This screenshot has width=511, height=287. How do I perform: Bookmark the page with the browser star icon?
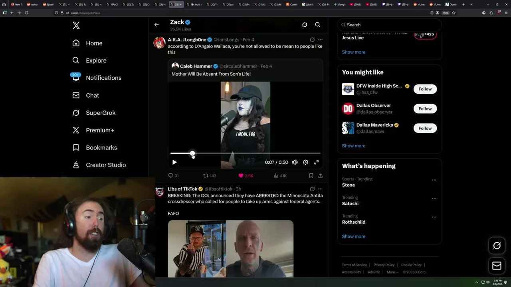[x=454, y=13]
